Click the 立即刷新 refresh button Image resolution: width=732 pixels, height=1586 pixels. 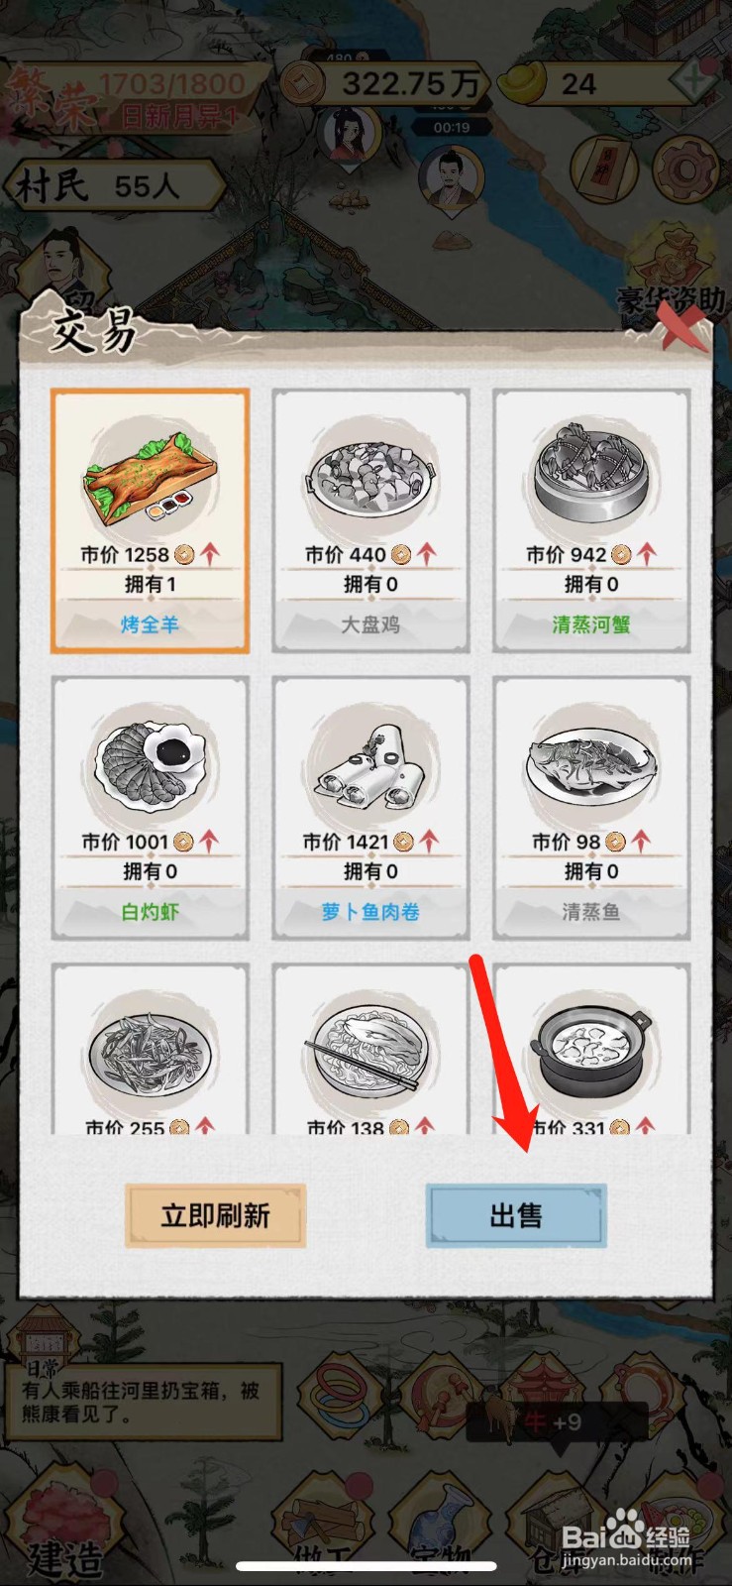(215, 1215)
